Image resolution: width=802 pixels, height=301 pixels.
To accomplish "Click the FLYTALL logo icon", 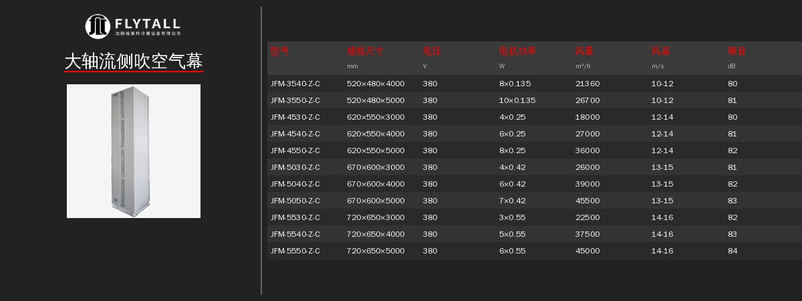I will pos(98,26).
